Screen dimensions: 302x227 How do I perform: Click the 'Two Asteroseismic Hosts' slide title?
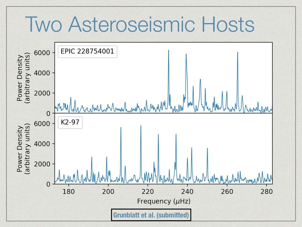[x=139, y=24]
